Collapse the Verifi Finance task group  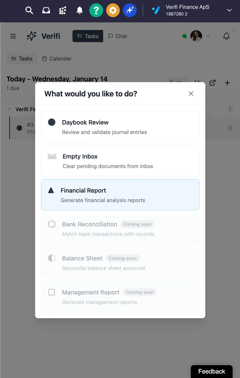10,109
